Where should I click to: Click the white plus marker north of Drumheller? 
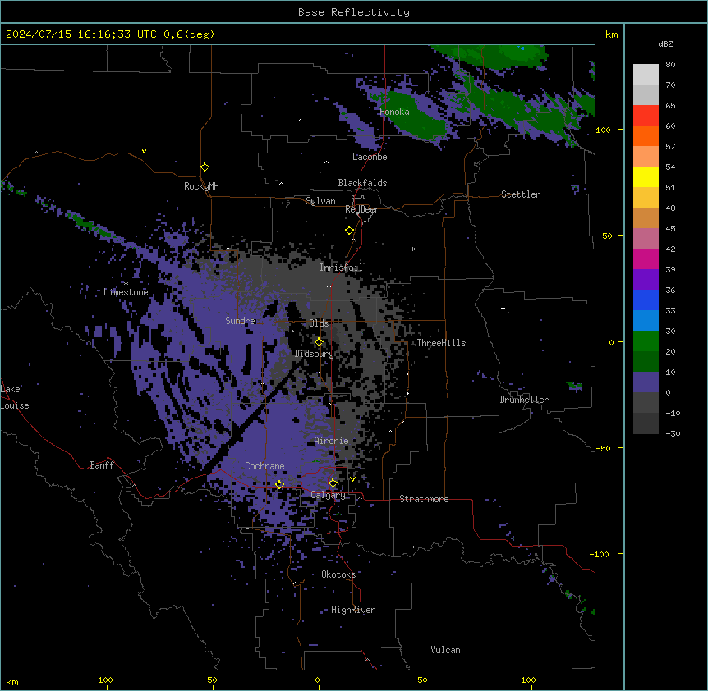coord(503,308)
